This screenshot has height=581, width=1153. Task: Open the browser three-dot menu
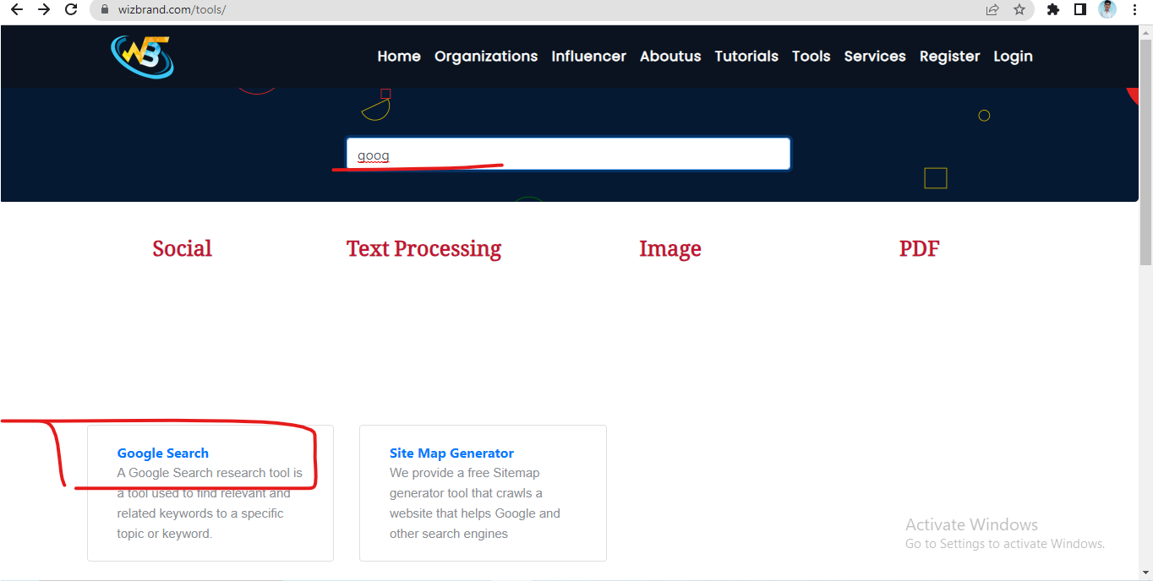pos(1134,9)
